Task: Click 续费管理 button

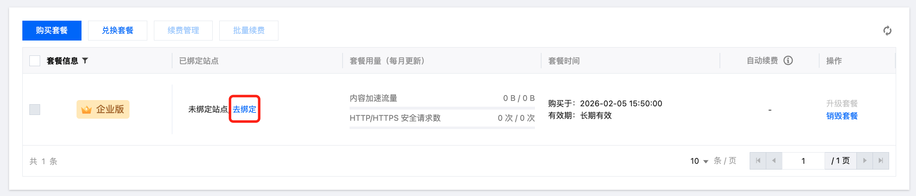Action: 183,31
